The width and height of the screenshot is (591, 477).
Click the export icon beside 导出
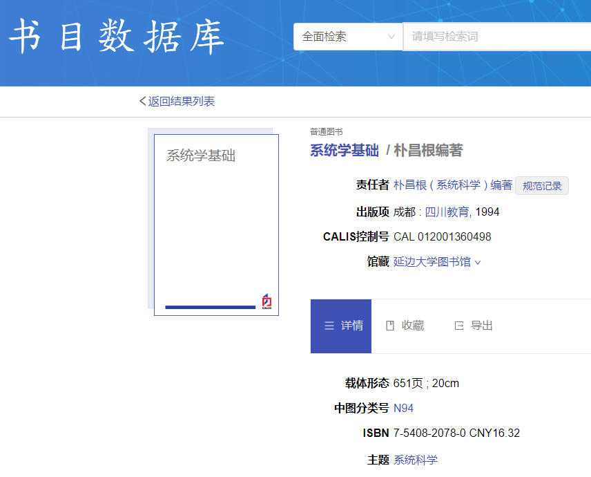pos(459,326)
